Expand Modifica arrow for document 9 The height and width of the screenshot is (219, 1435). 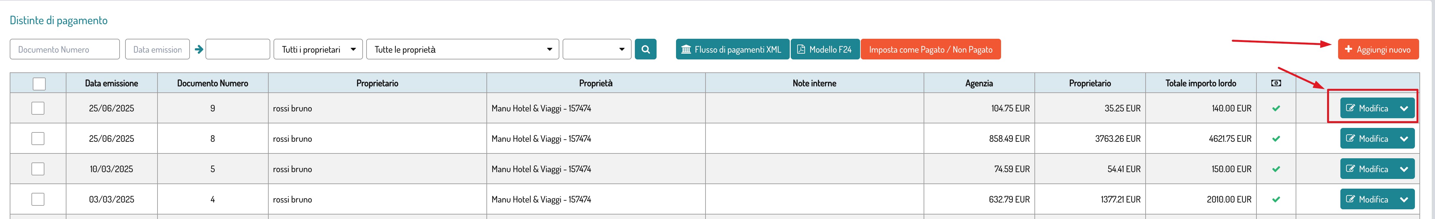[1404, 109]
